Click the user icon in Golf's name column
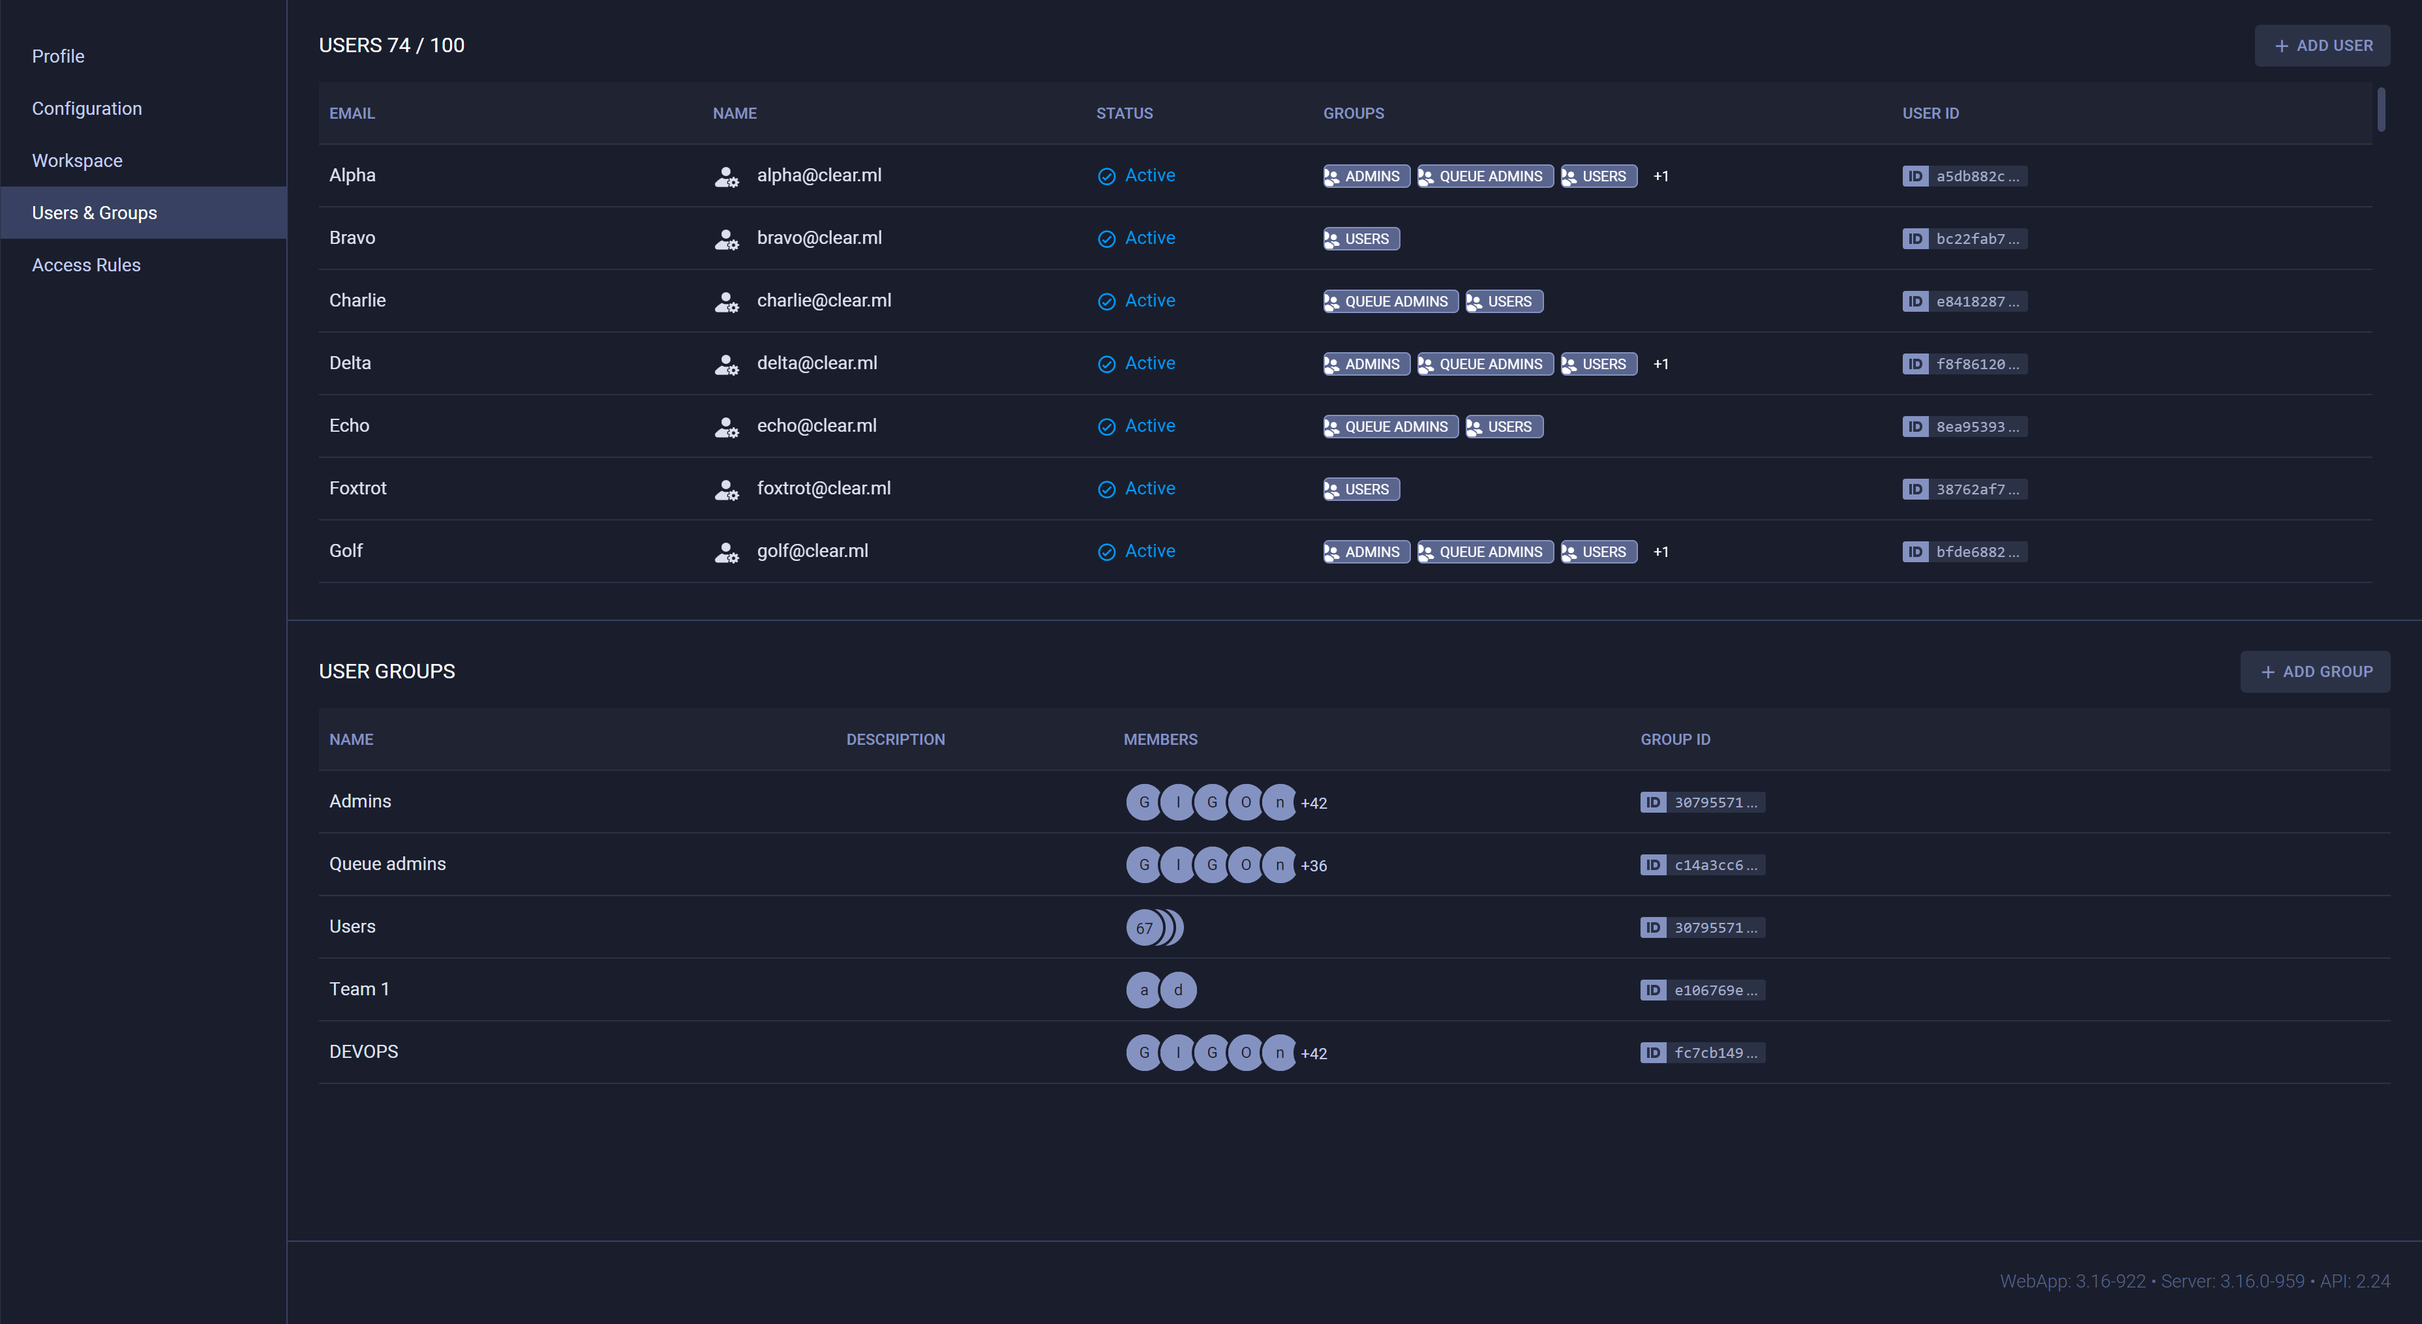Viewport: 2422px width, 1324px height. click(727, 553)
